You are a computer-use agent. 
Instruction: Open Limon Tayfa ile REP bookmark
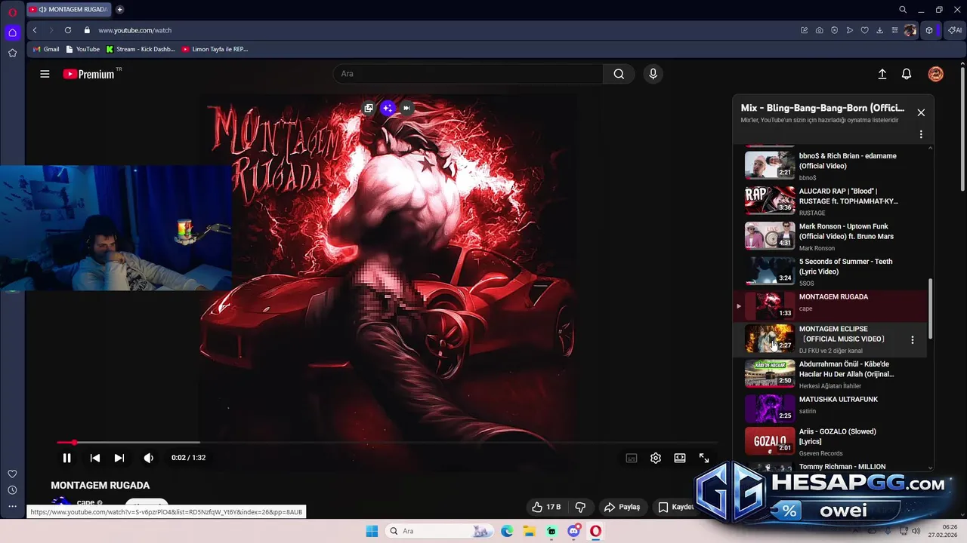click(x=215, y=49)
